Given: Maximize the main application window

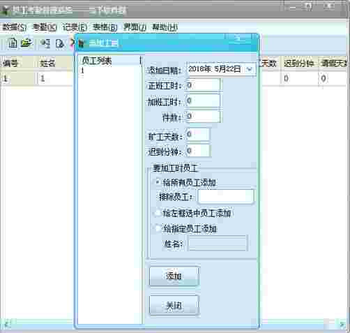Looking at the screenshot, I should pyautogui.click(x=308, y=6).
